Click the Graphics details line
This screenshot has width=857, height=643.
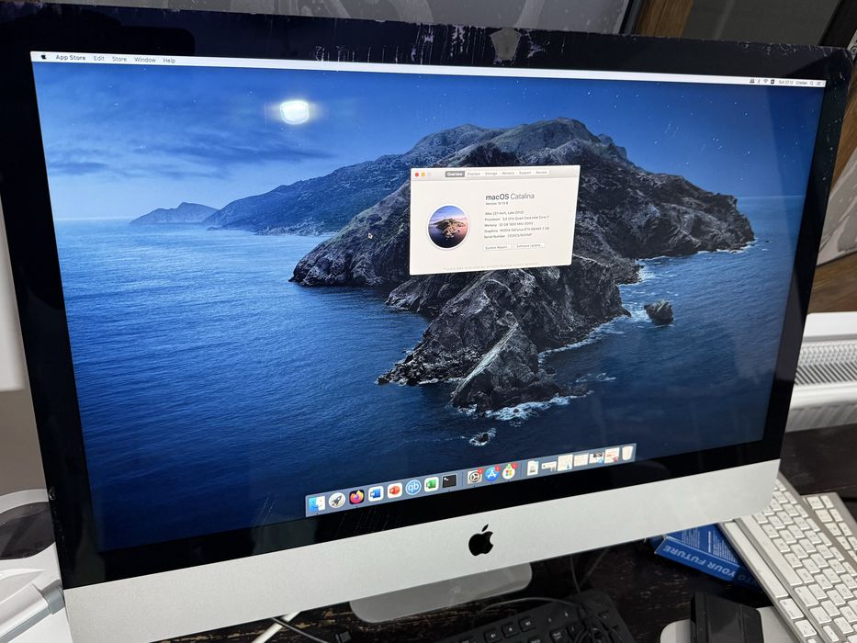pos(517,231)
